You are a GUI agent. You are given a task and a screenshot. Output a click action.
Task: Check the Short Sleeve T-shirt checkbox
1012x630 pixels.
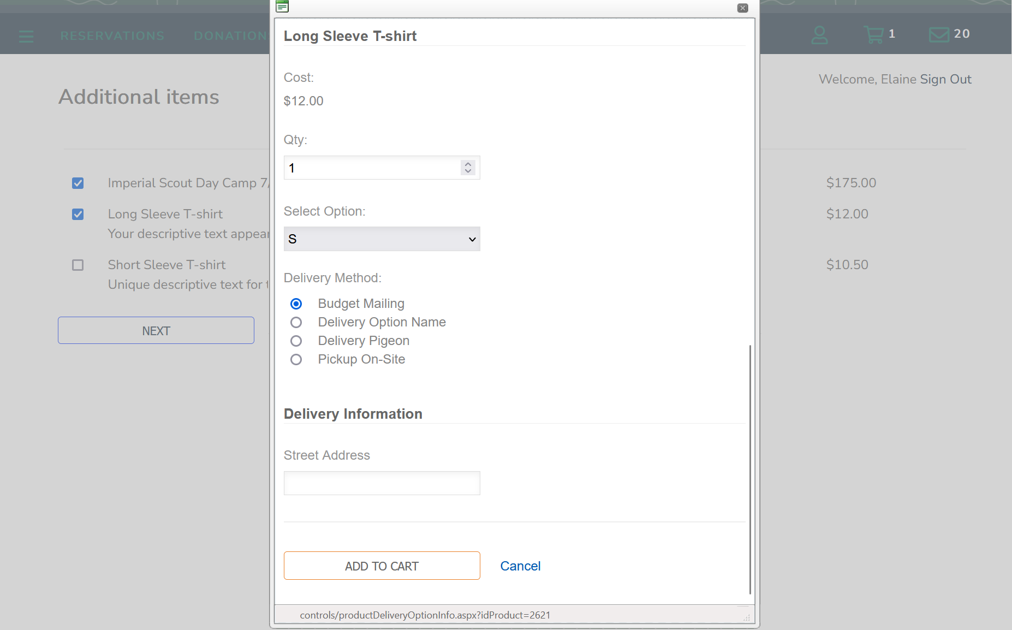pos(78,265)
